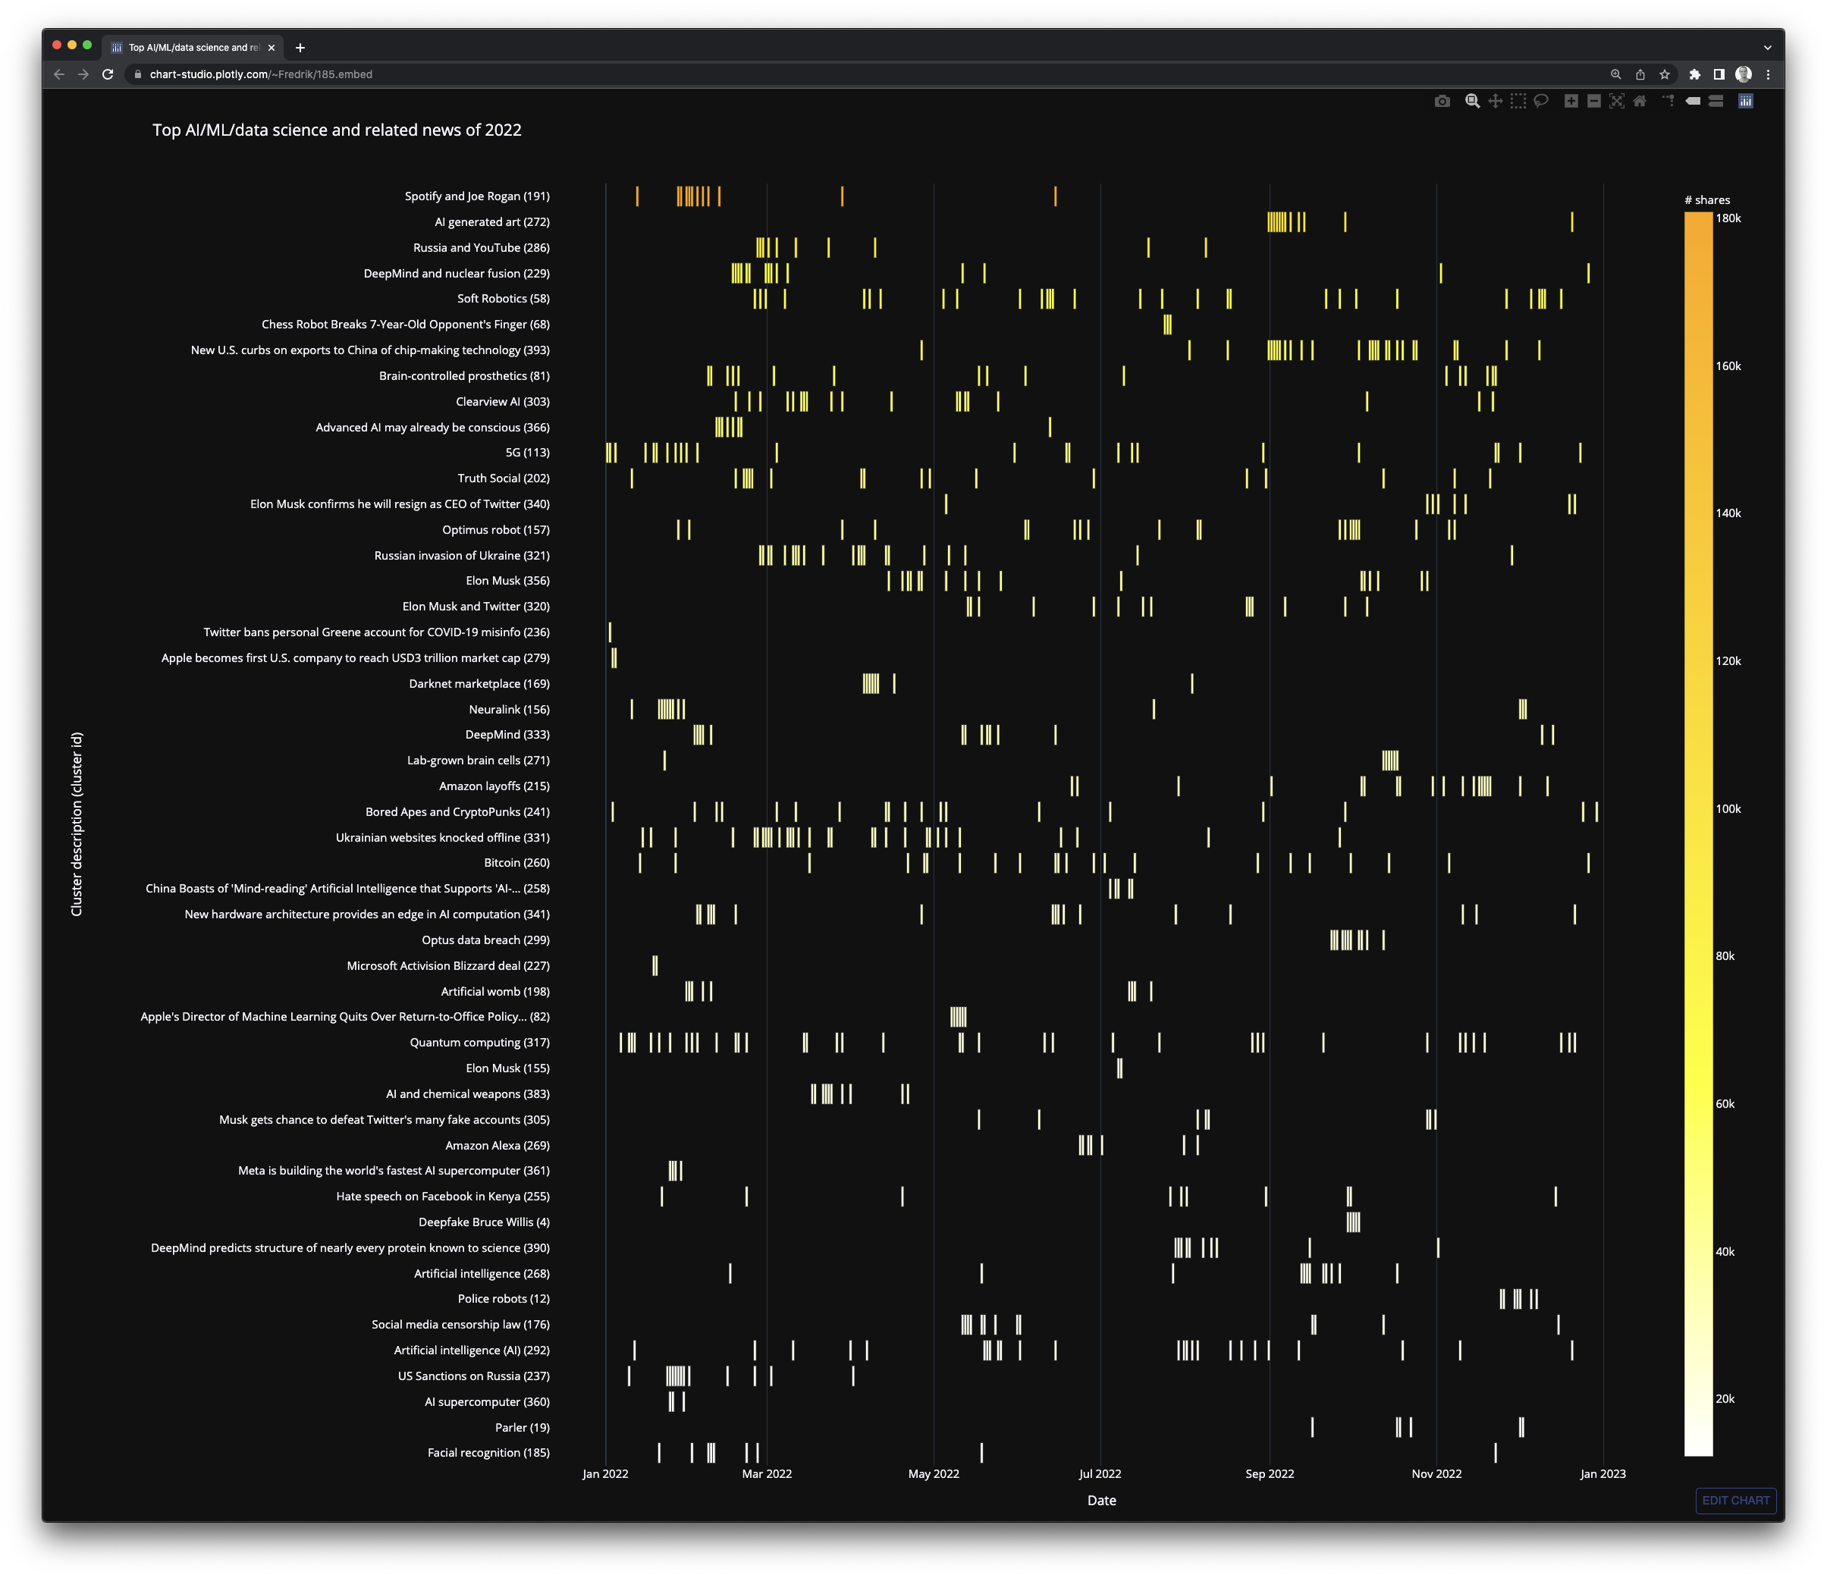Image resolution: width=1827 pixels, height=1578 pixels.
Task: Click the 'Darknet marketplace (169)' label
Action: click(479, 684)
